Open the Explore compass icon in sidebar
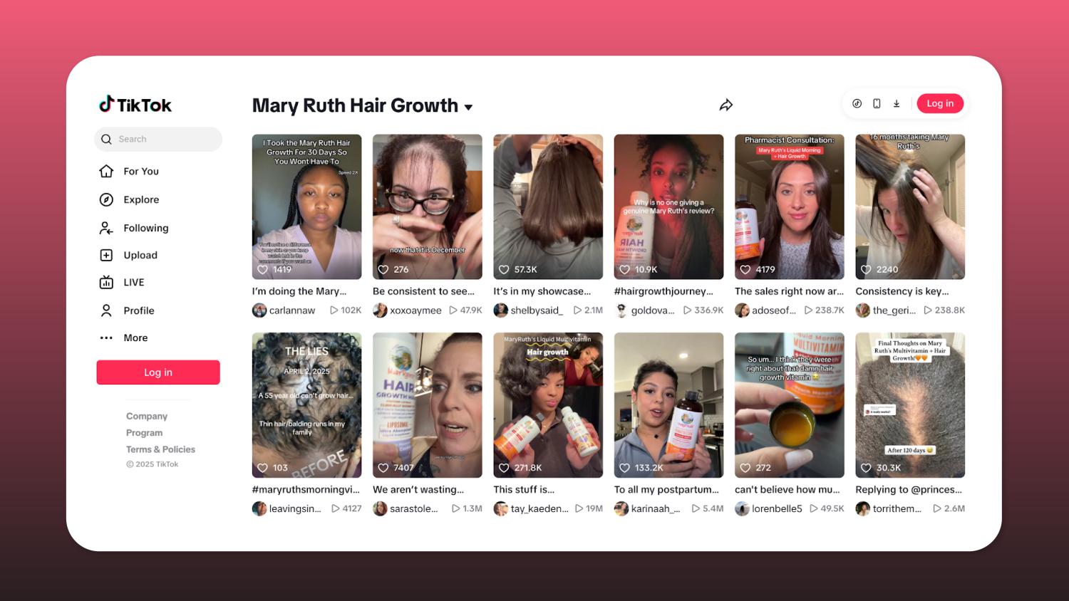The width and height of the screenshot is (1069, 601). 106,199
